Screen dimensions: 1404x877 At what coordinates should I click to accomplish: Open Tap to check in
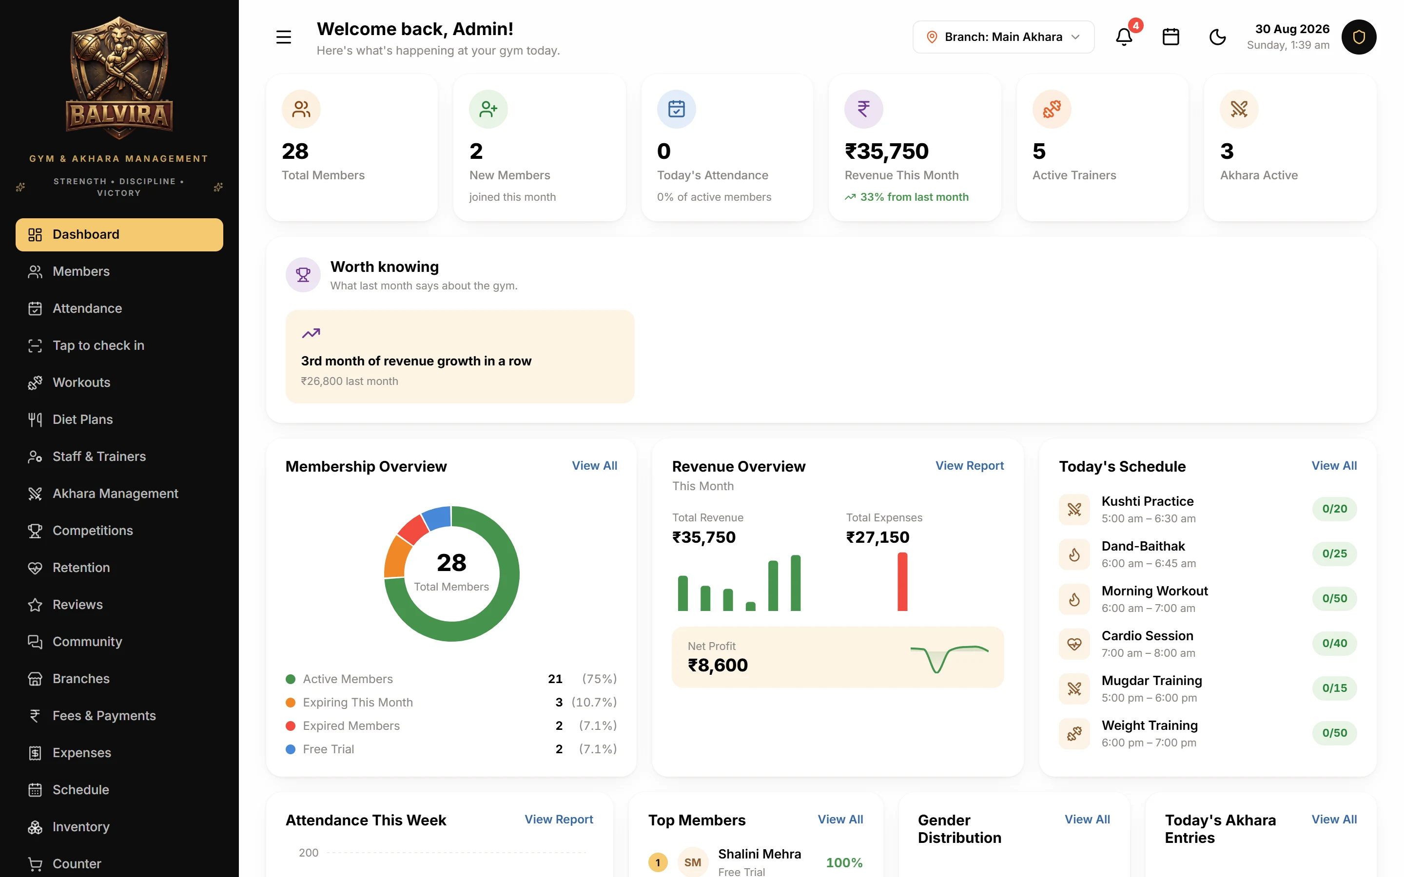click(x=119, y=346)
